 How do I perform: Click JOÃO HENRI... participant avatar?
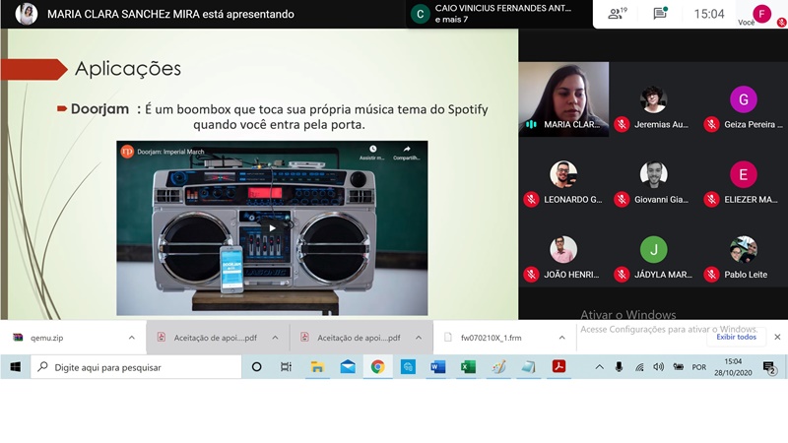[562, 249]
